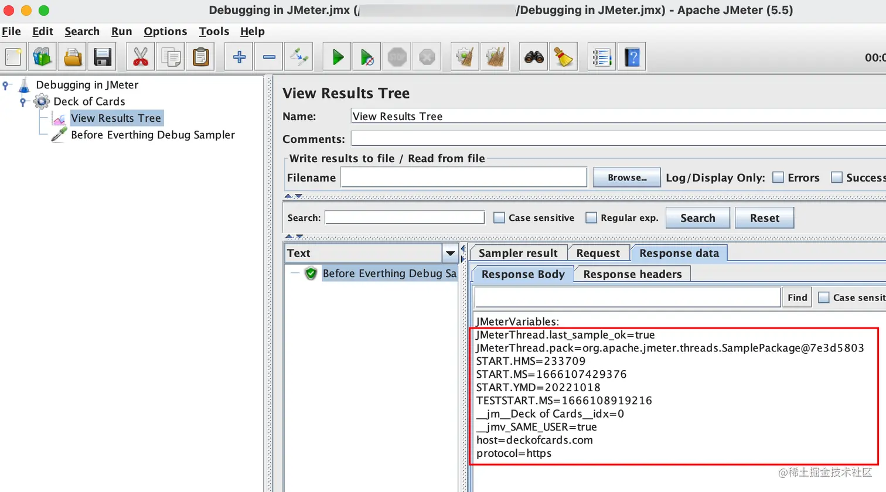Save the test plan with the floppy icon
Viewport: 886px width, 492px height.
click(103, 57)
